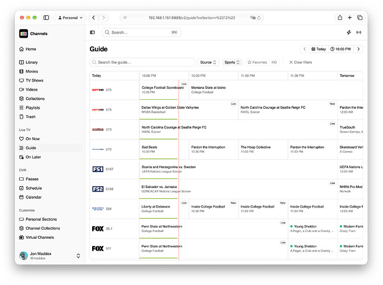The image size is (383, 285).
Task: Show the tab overview
Action: tap(360, 17)
